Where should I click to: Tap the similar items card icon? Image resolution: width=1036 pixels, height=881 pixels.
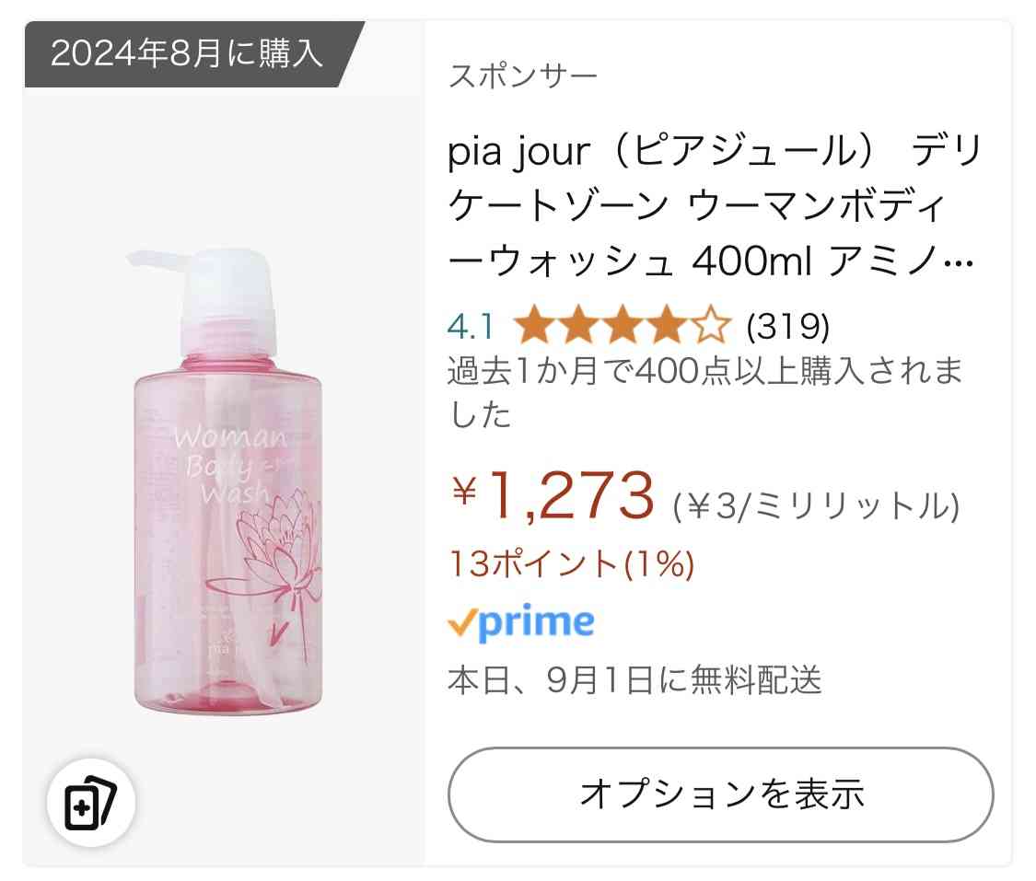(x=91, y=803)
